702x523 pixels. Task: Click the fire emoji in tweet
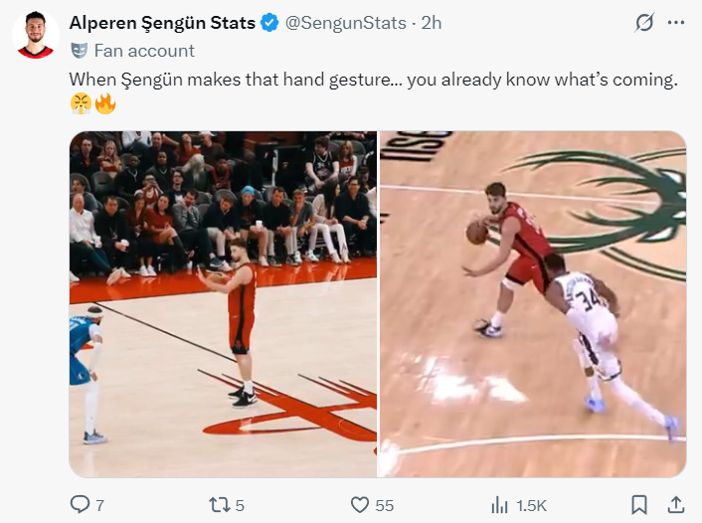coord(105,102)
